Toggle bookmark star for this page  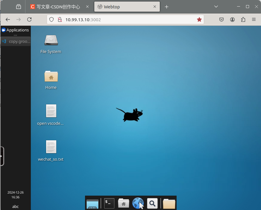tap(199, 19)
